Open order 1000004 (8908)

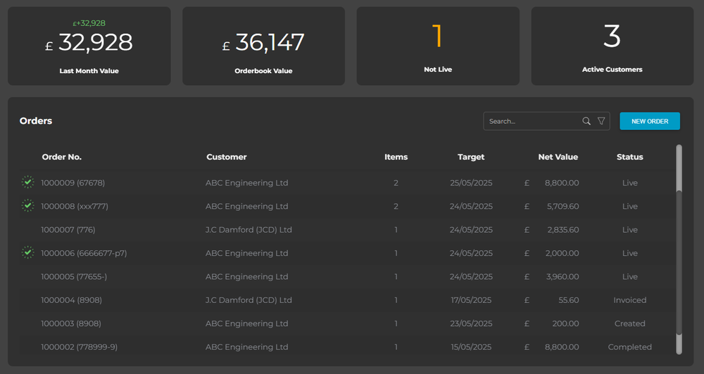coord(71,300)
